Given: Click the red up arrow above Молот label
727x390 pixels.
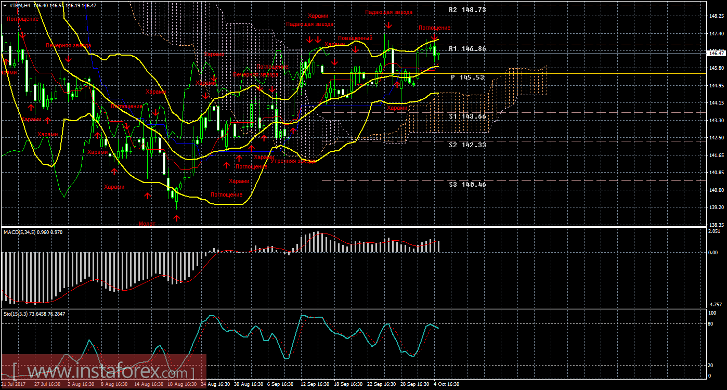Looking at the screenshot, I should 176,218.
